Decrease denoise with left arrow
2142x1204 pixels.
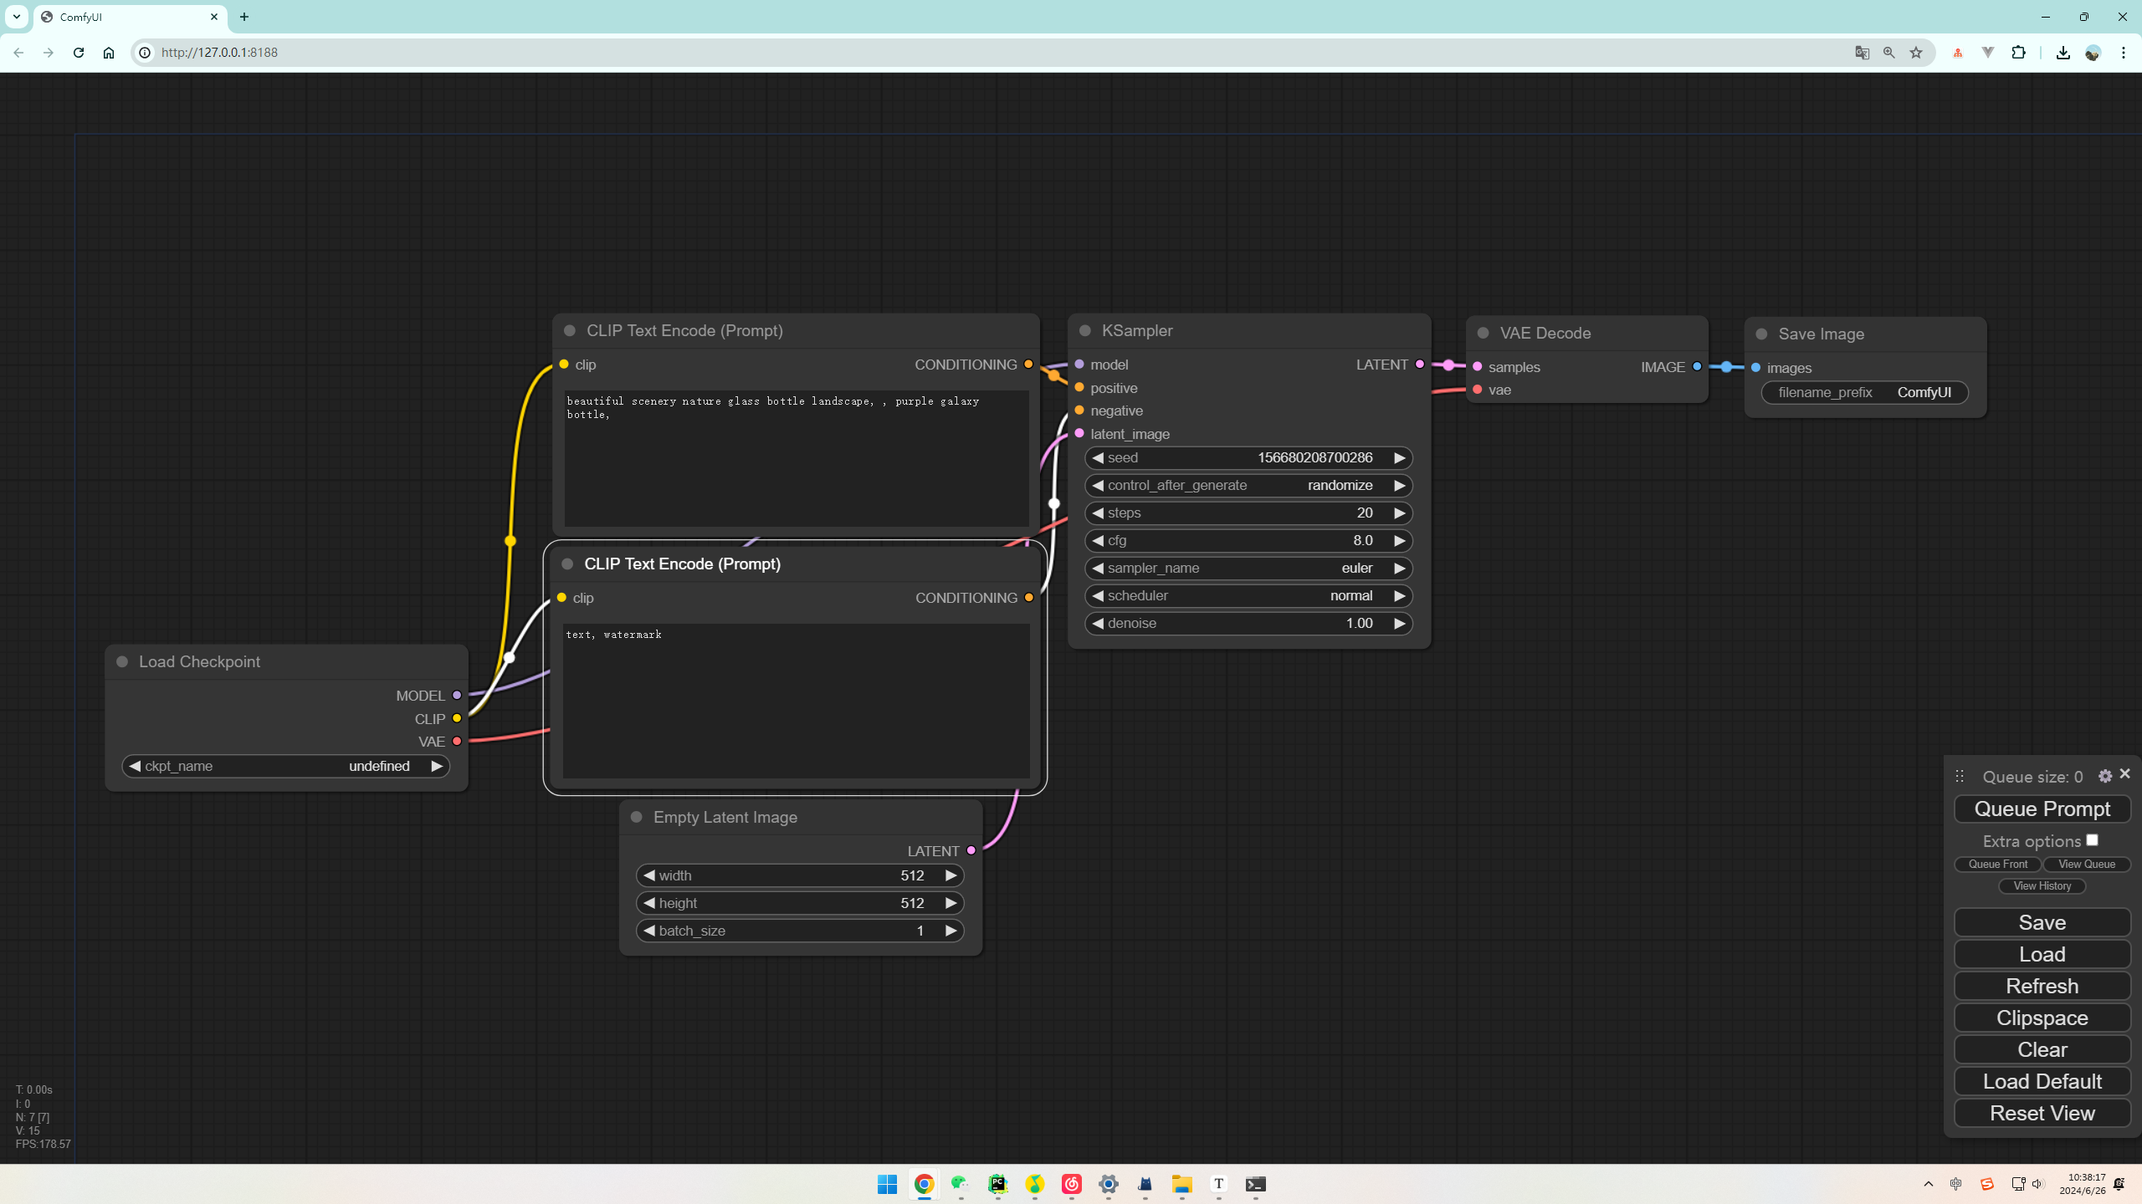click(x=1098, y=623)
